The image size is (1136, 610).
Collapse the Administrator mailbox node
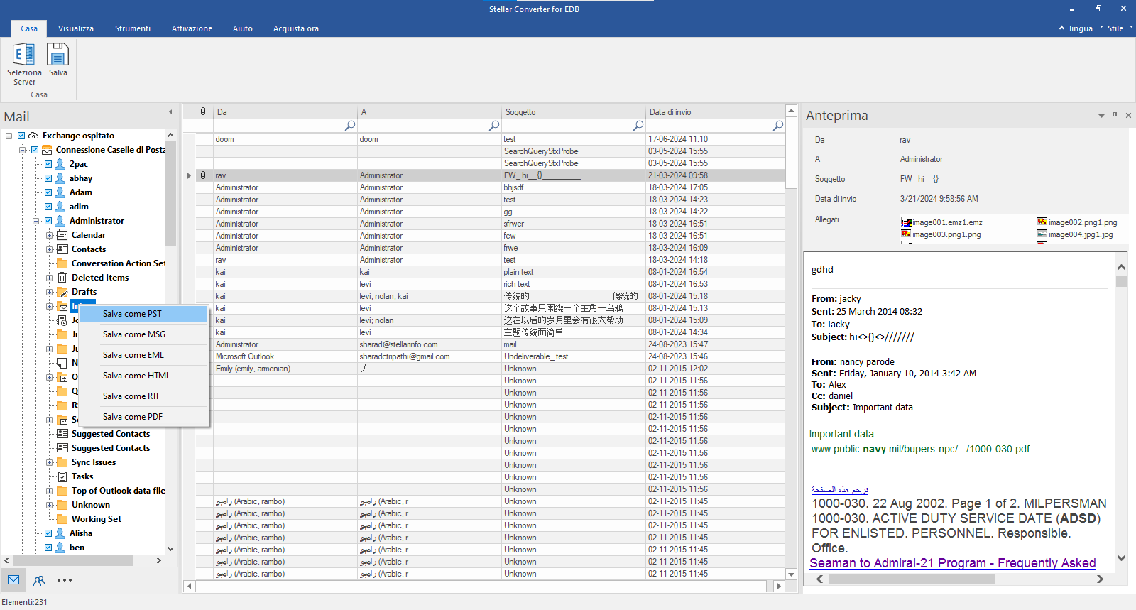[35, 221]
